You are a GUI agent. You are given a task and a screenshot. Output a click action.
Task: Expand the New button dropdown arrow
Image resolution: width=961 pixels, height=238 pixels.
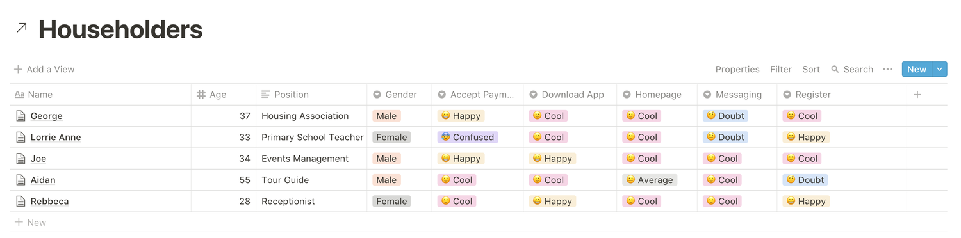(940, 69)
